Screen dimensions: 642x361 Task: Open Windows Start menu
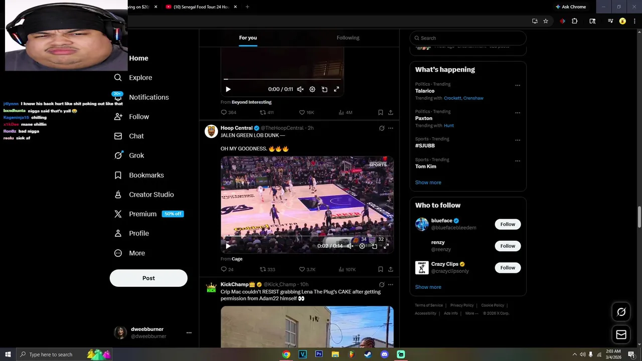coord(8,354)
